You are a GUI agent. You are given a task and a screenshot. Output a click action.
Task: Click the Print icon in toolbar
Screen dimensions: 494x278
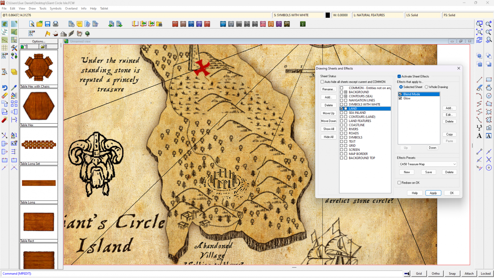tap(55, 24)
